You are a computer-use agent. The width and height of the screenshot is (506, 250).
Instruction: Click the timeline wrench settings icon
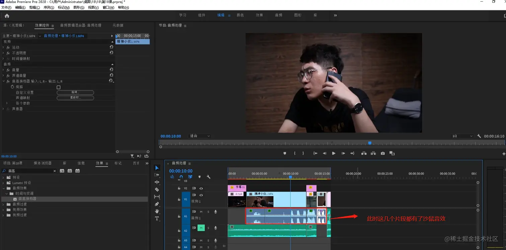pyautogui.click(x=208, y=177)
